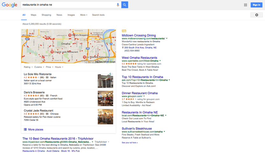Click M's Pub sitelink
Screen dimensions: 265x156
point(75,151)
